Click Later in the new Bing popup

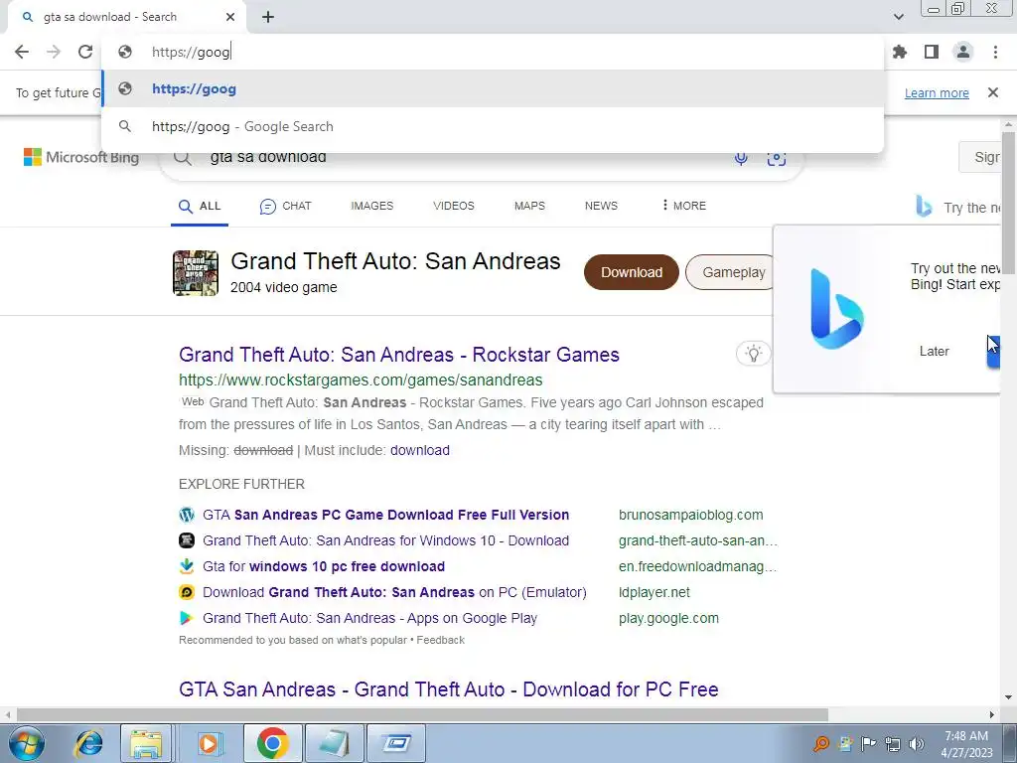coord(934,351)
